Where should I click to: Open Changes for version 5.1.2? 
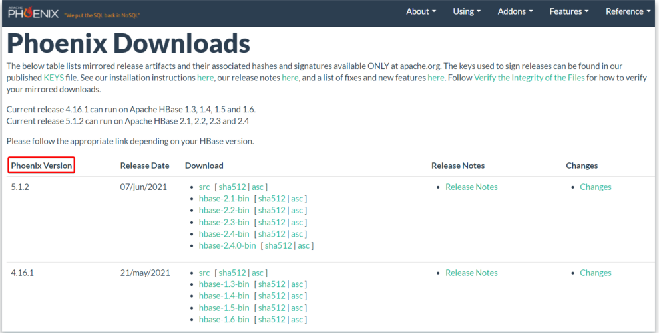(596, 187)
